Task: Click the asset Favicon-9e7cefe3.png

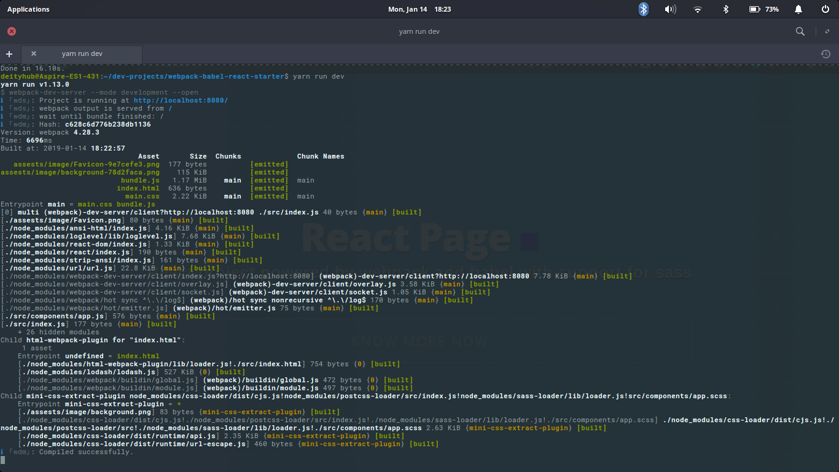Action: 87,164
